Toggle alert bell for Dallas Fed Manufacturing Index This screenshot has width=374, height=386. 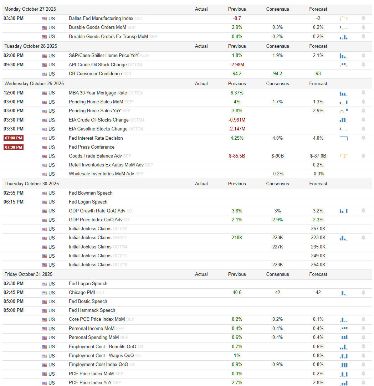click(363, 18)
